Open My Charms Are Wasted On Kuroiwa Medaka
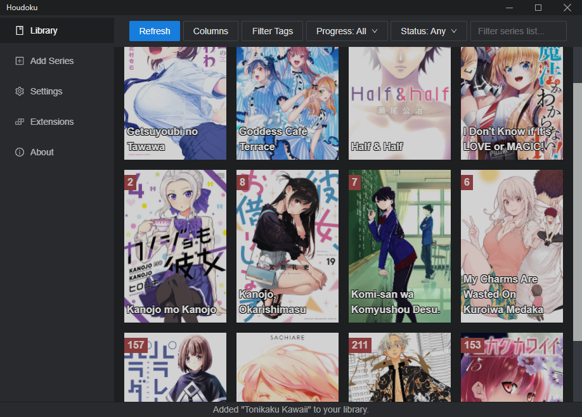Image resolution: width=582 pixels, height=417 pixels. [x=512, y=247]
